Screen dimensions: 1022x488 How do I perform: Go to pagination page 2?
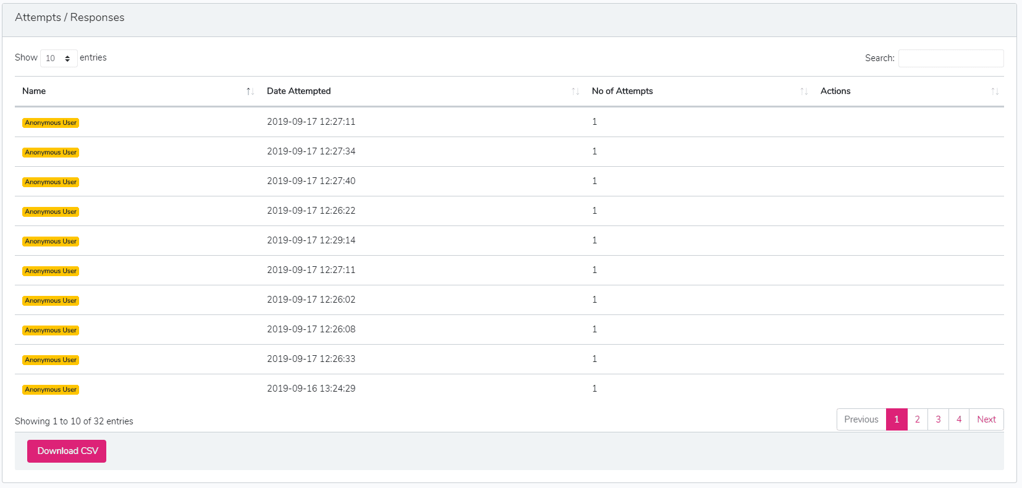pyautogui.click(x=918, y=419)
